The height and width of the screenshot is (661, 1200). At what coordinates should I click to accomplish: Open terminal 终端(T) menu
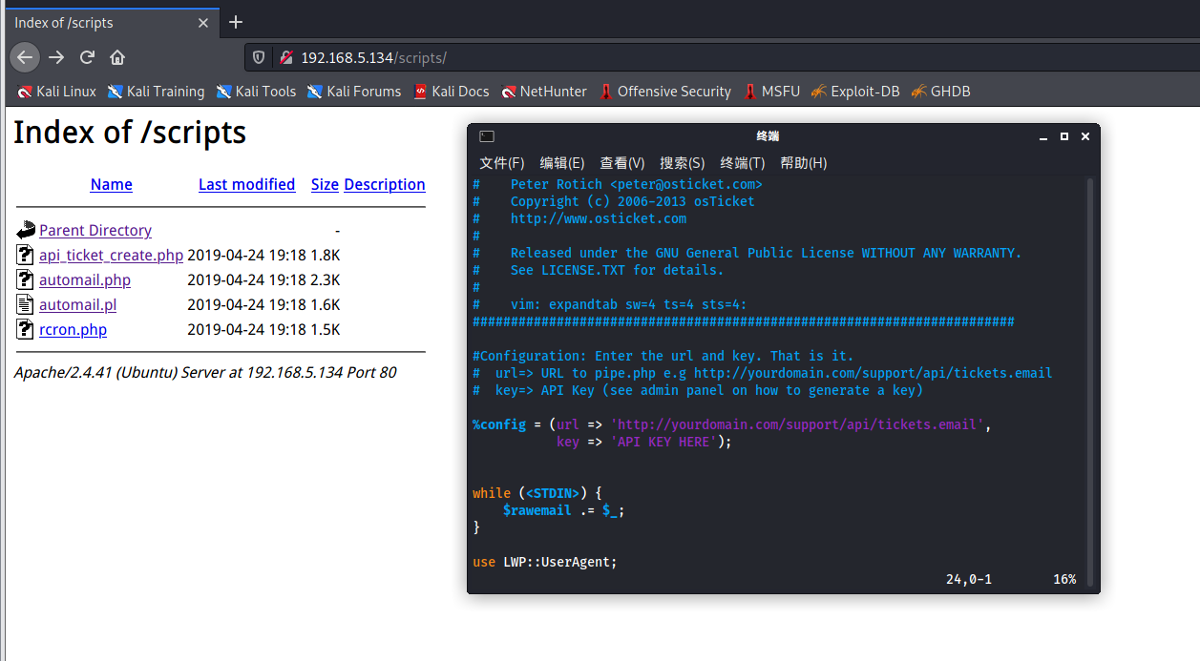coord(743,163)
